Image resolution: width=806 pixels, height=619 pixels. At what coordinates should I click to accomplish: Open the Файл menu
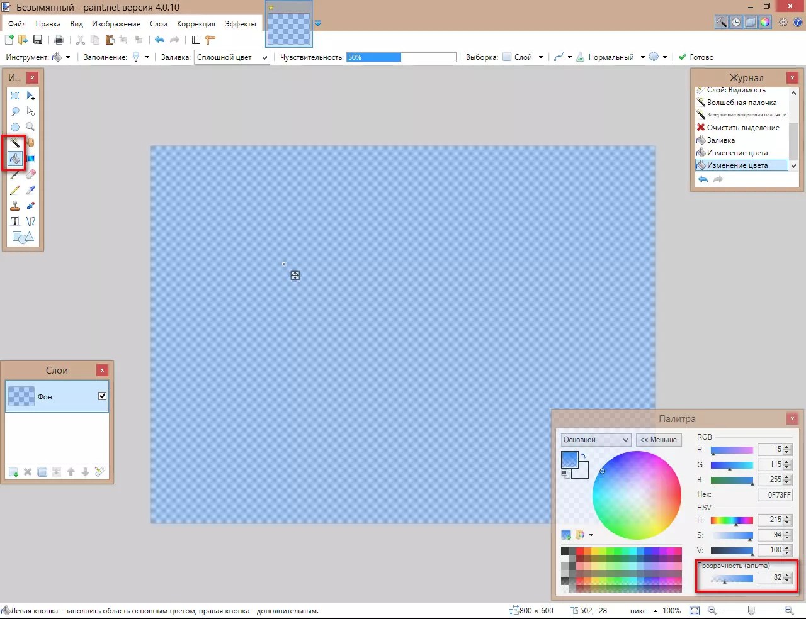[17, 24]
